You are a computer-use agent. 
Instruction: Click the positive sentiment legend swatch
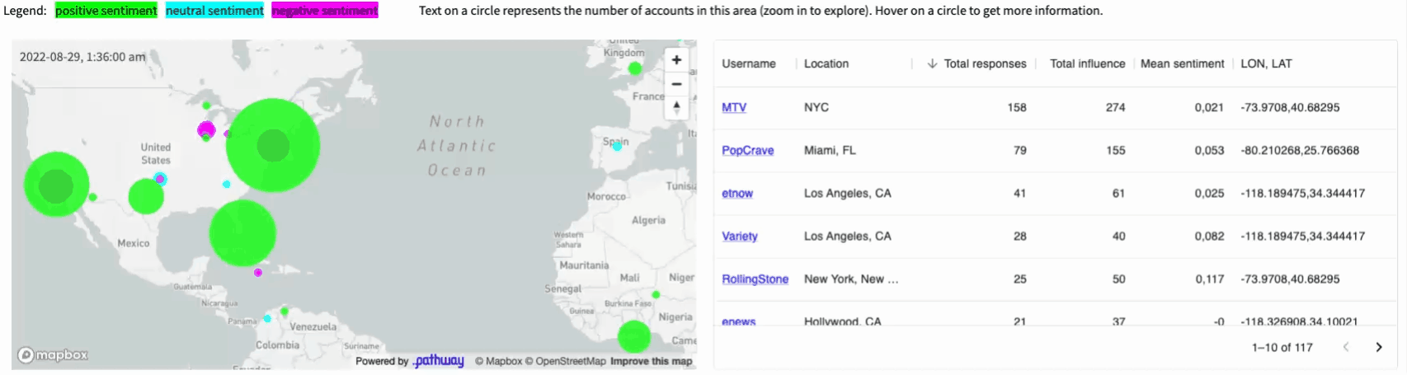coord(106,11)
